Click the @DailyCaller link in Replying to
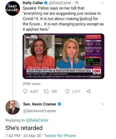The image size is (116, 139). (x=37, y=120)
